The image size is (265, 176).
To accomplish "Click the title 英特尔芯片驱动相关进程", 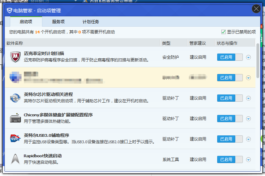I will [x=48, y=94].
